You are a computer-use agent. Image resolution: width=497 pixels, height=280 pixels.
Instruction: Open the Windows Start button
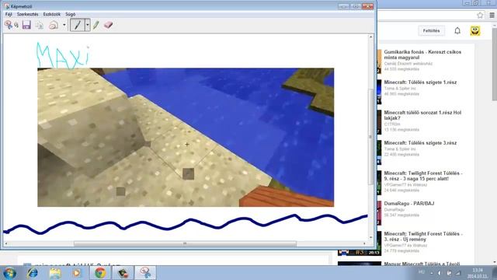pyautogui.click(x=9, y=273)
